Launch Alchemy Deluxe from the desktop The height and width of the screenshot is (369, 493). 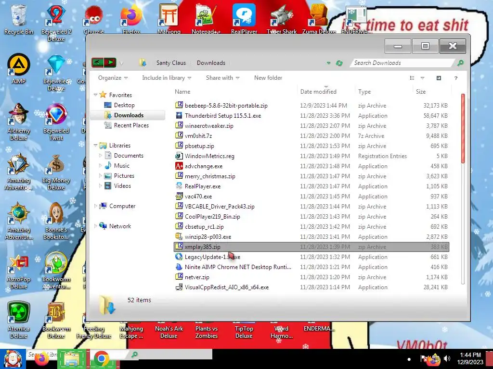point(19,122)
